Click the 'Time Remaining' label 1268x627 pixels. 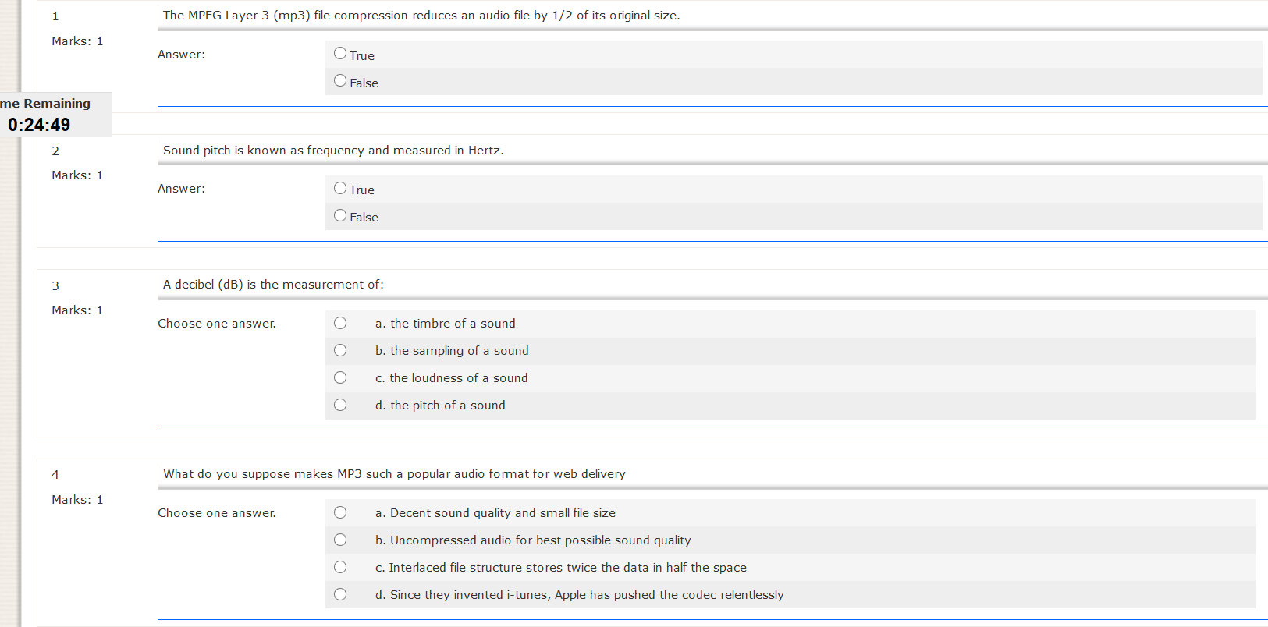45,104
